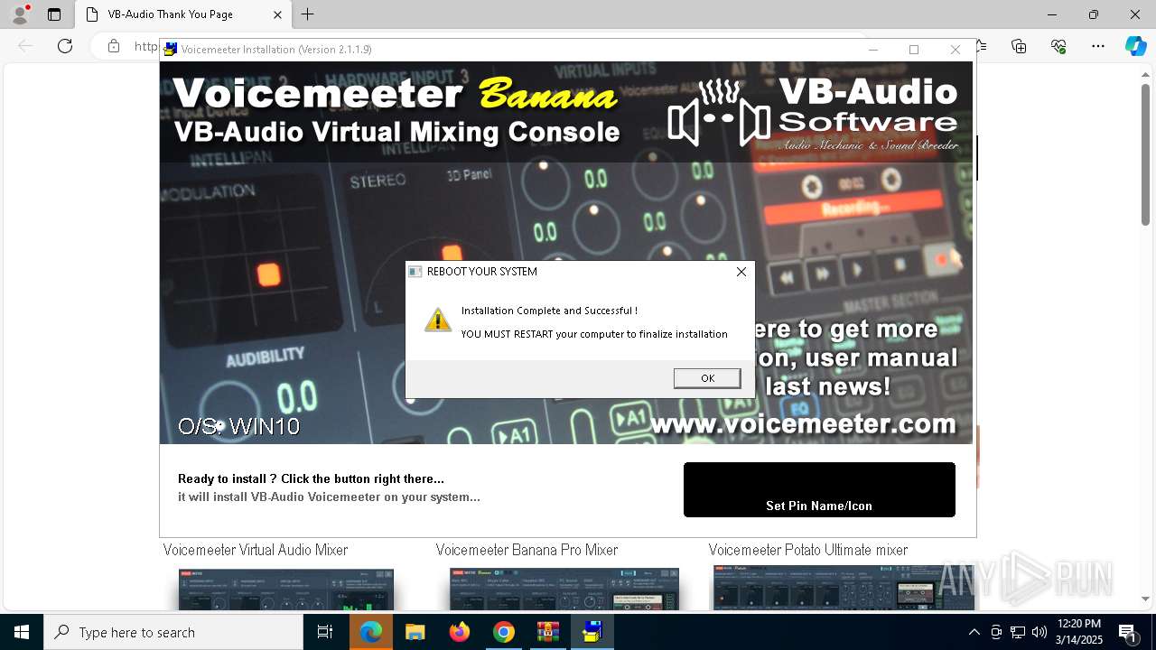Open the Voicemeeter Banana Pro Mixer thumbnail
Screen dimensions: 1156x650
(564, 590)
